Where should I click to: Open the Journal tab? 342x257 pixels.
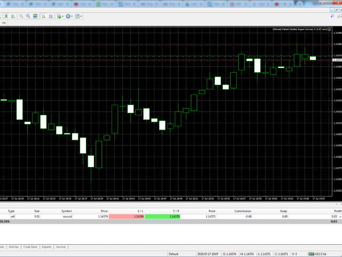(60, 247)
